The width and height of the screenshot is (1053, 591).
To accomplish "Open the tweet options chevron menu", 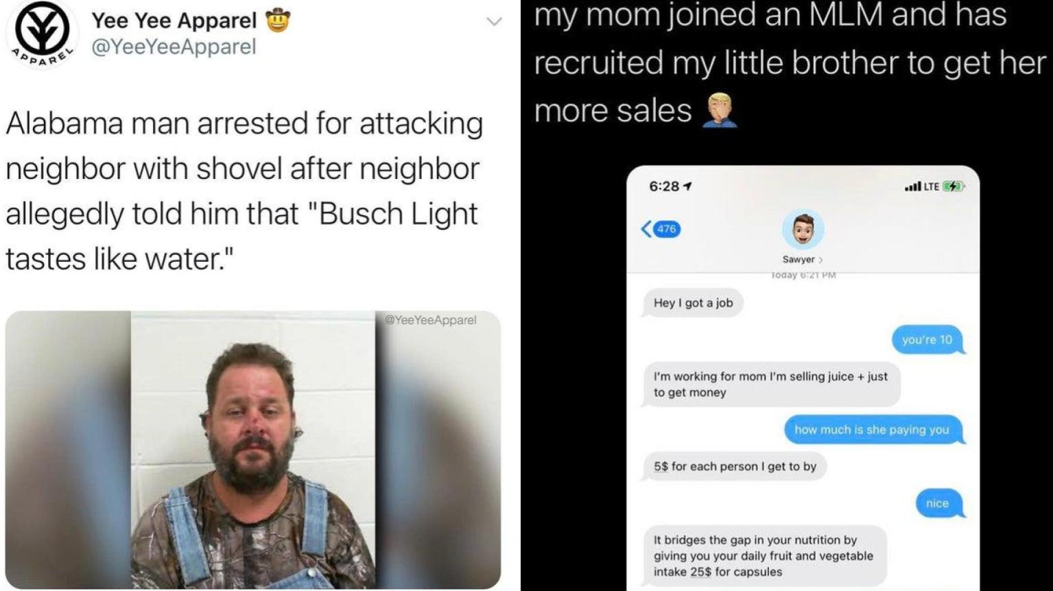I will (494, 22).
